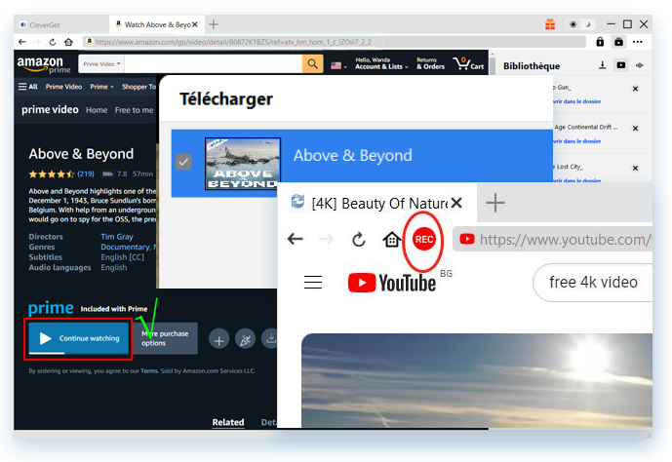Click the home icon beside REC button

point(391,240)
